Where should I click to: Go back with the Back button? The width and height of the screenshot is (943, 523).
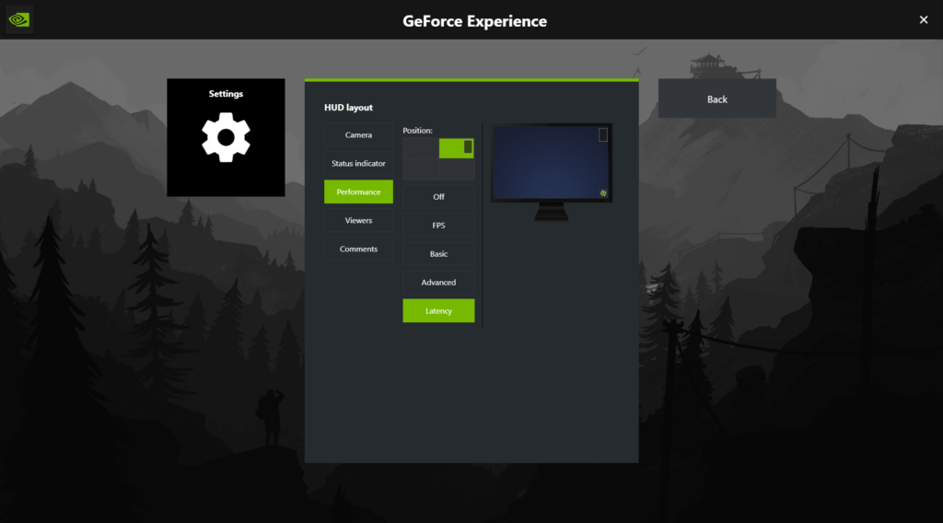point(716,99)
